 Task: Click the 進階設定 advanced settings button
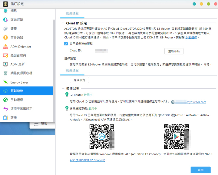coord(79,80)
